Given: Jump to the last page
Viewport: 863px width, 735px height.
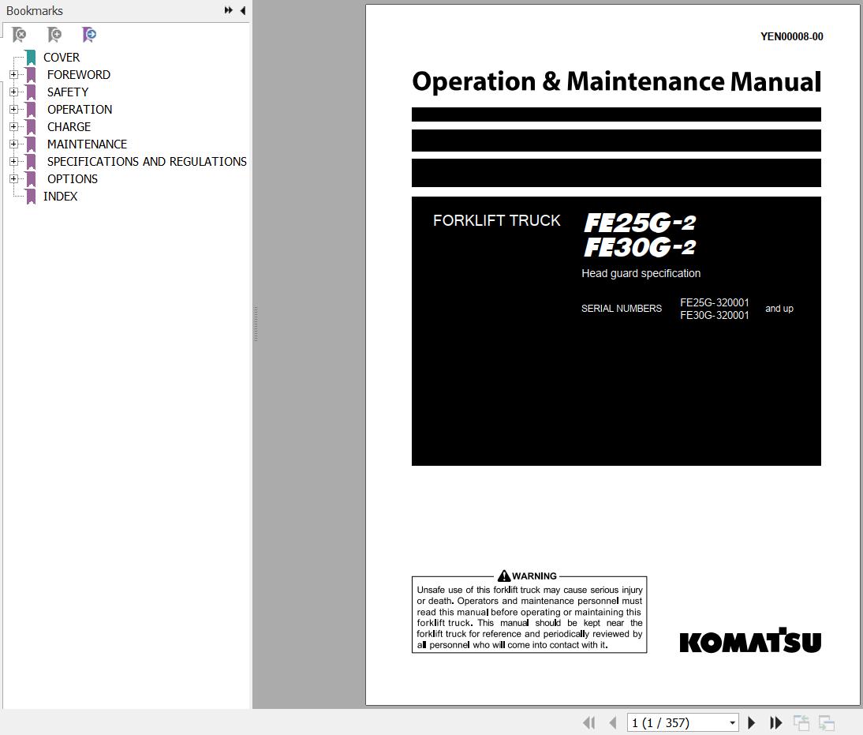Looking at the screenshot, I should click(x=776, y=722).
